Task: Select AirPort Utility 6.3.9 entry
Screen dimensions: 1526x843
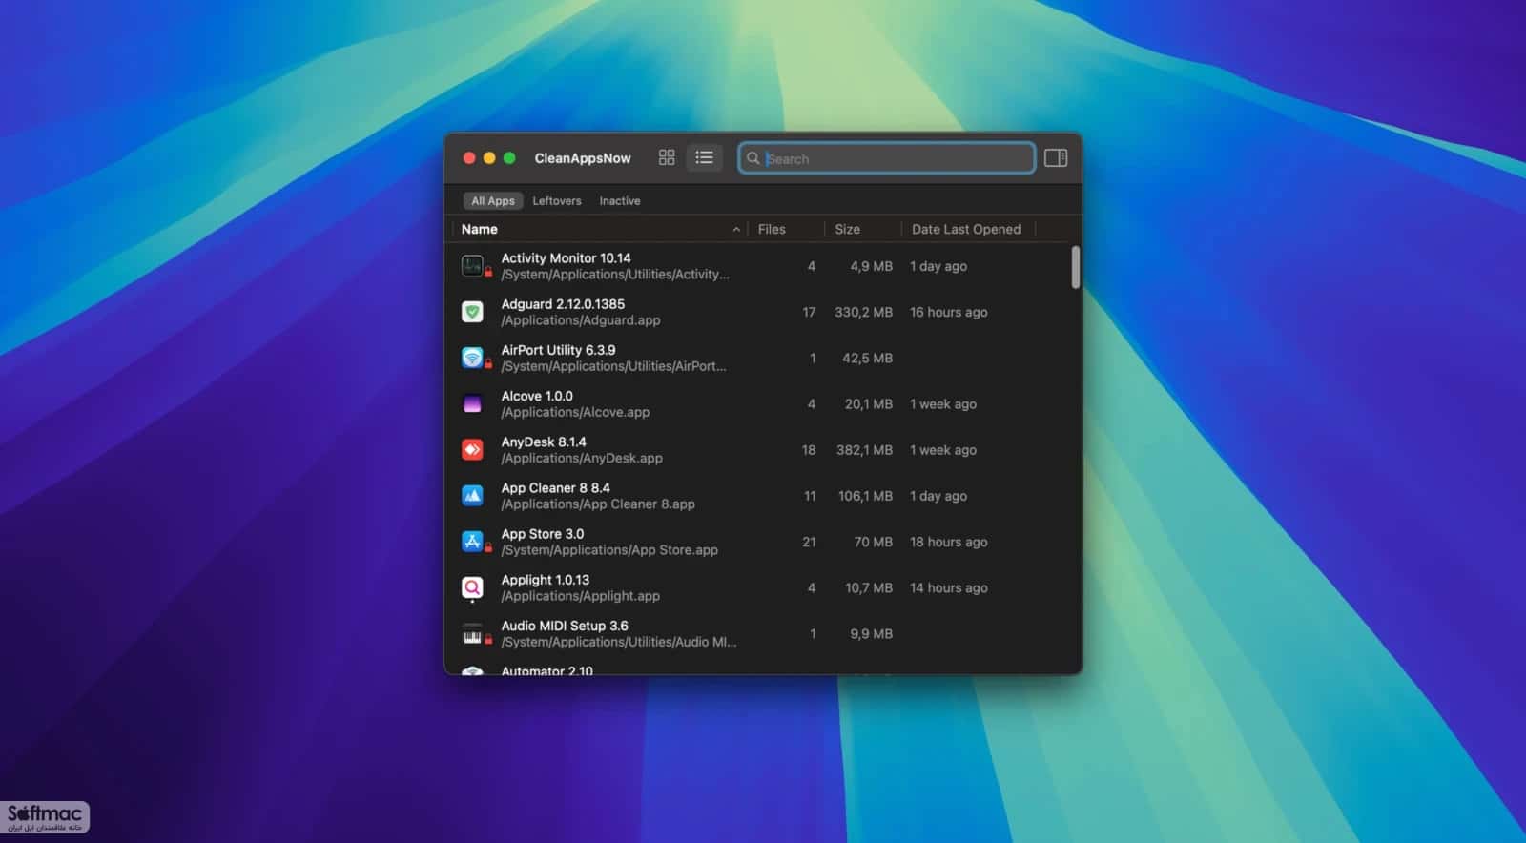Action: tap(558, 350)
